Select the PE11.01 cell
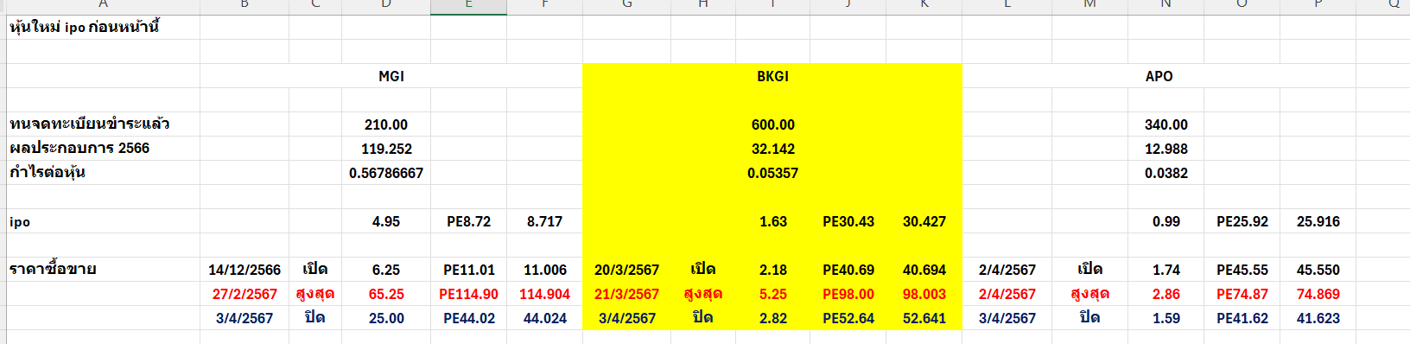 (468, 270)
